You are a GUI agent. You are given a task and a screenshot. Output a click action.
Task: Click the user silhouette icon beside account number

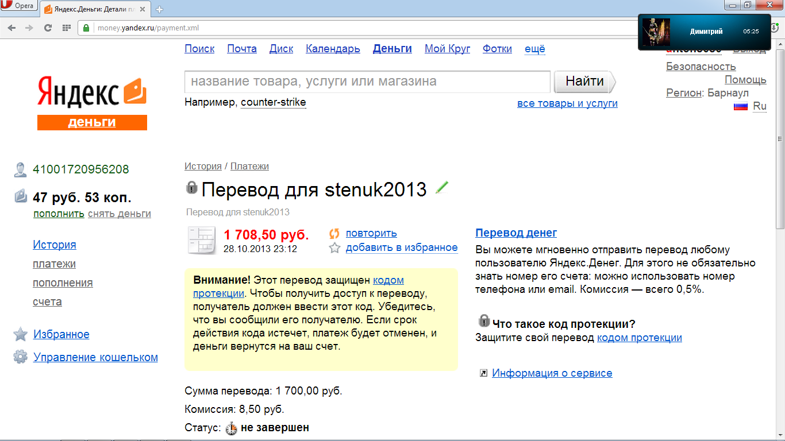tap(21, 169)
